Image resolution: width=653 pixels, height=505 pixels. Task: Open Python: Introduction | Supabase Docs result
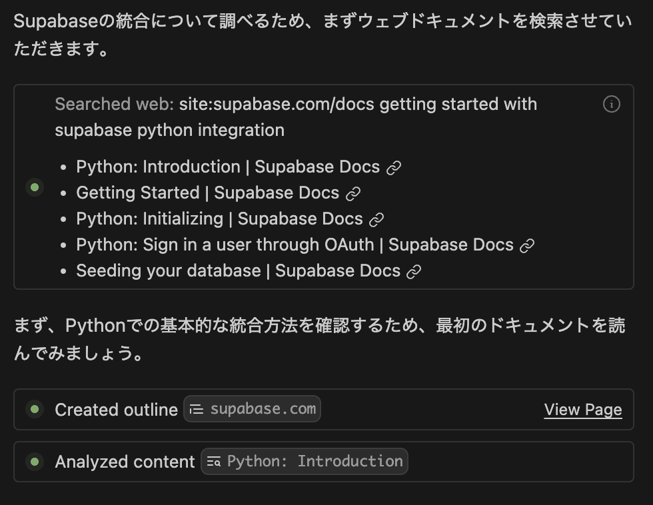(x=227, y=167)
